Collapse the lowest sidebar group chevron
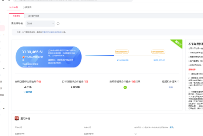This screenshot has width=203, height=136. coord(4,108)
